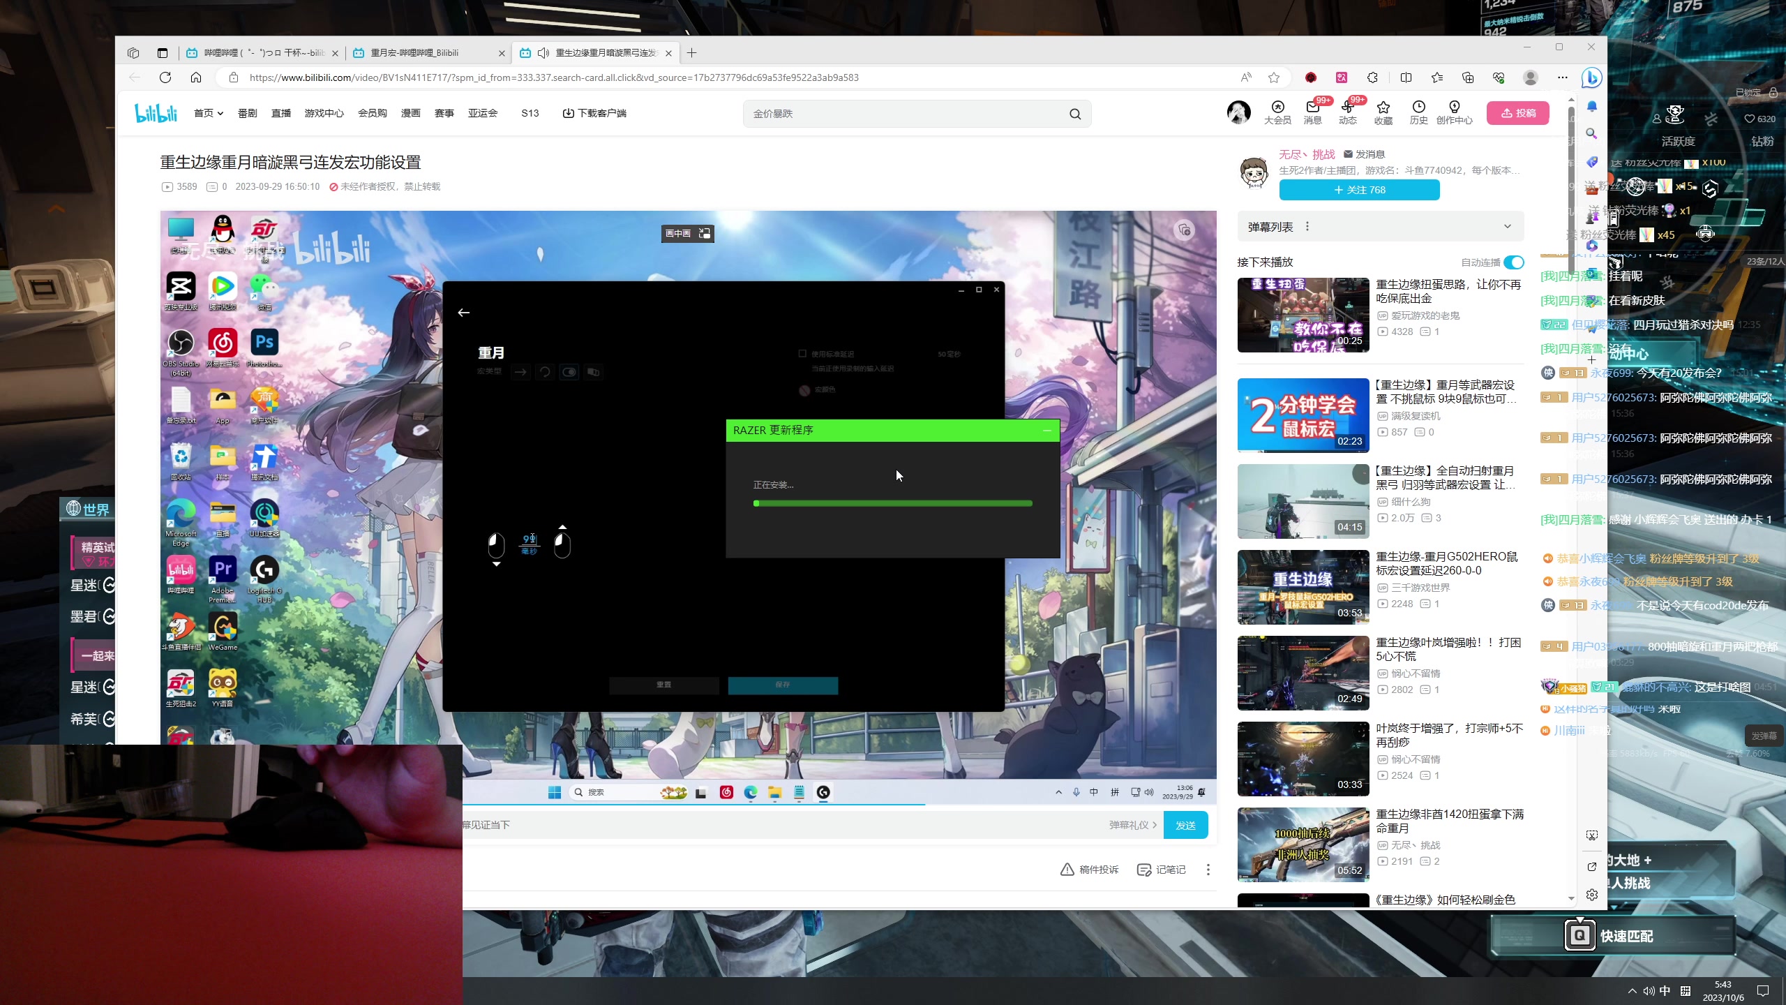Screen dimensions: 1786x1005
Task: Mute the playing tab via speaker icon
Action: (543, 53)
